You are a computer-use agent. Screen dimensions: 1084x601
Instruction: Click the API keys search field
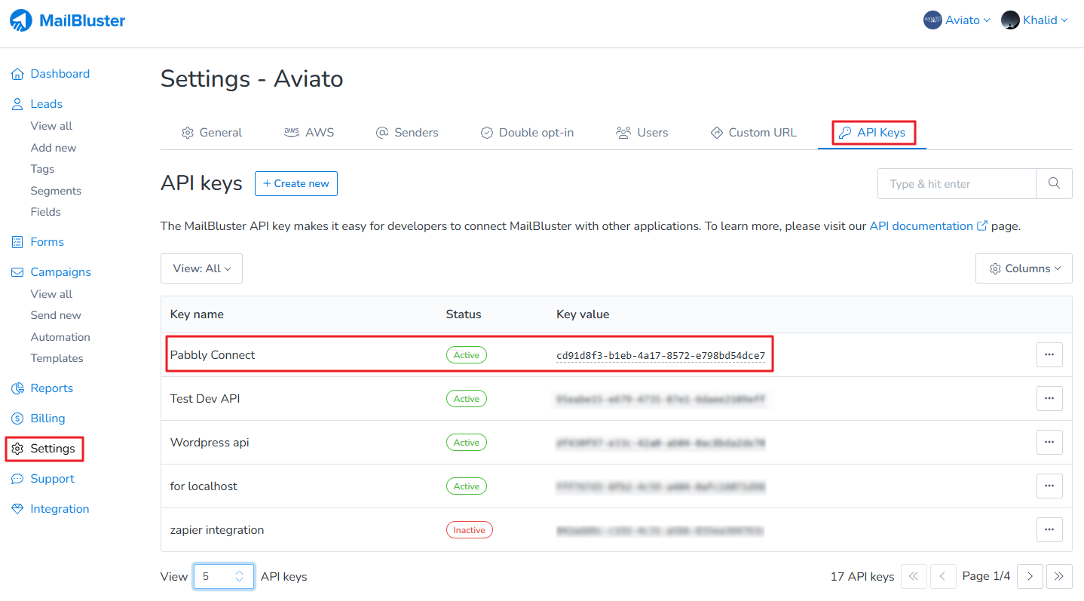[957, 183]
